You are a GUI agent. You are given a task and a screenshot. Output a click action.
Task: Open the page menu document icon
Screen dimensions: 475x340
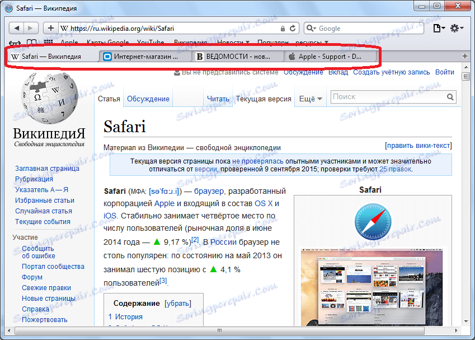(x=439, y=29)
